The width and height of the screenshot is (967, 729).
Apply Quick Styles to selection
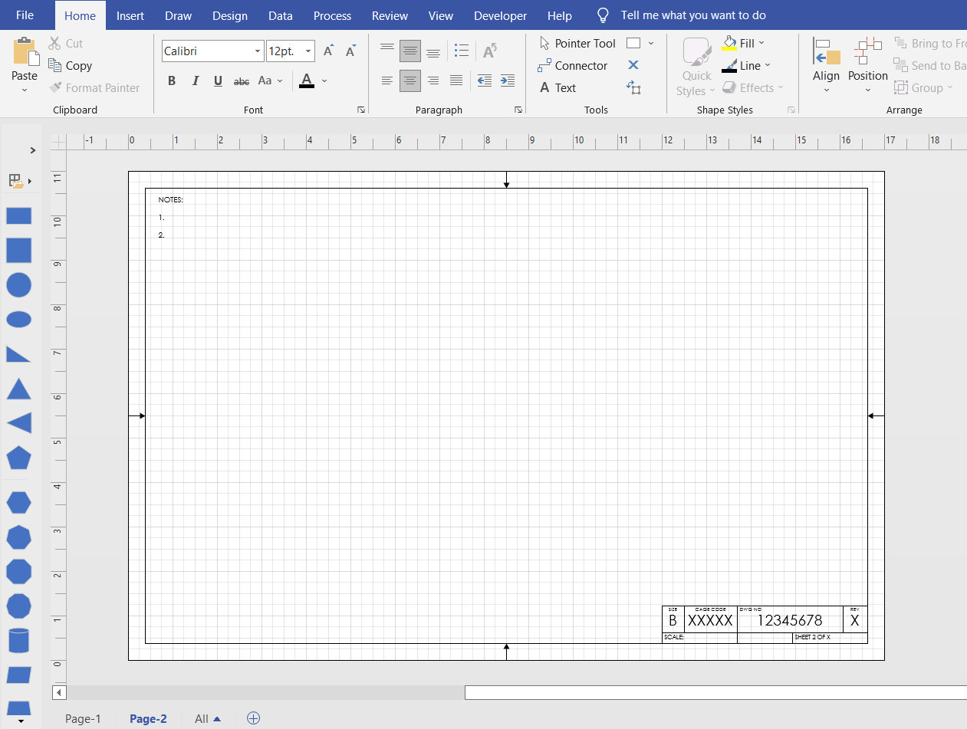coord(695,65)
